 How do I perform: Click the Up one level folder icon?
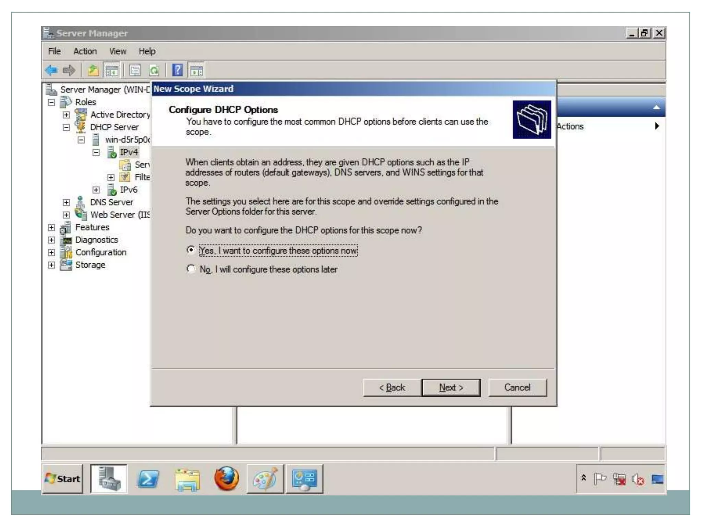pos(93,71)
